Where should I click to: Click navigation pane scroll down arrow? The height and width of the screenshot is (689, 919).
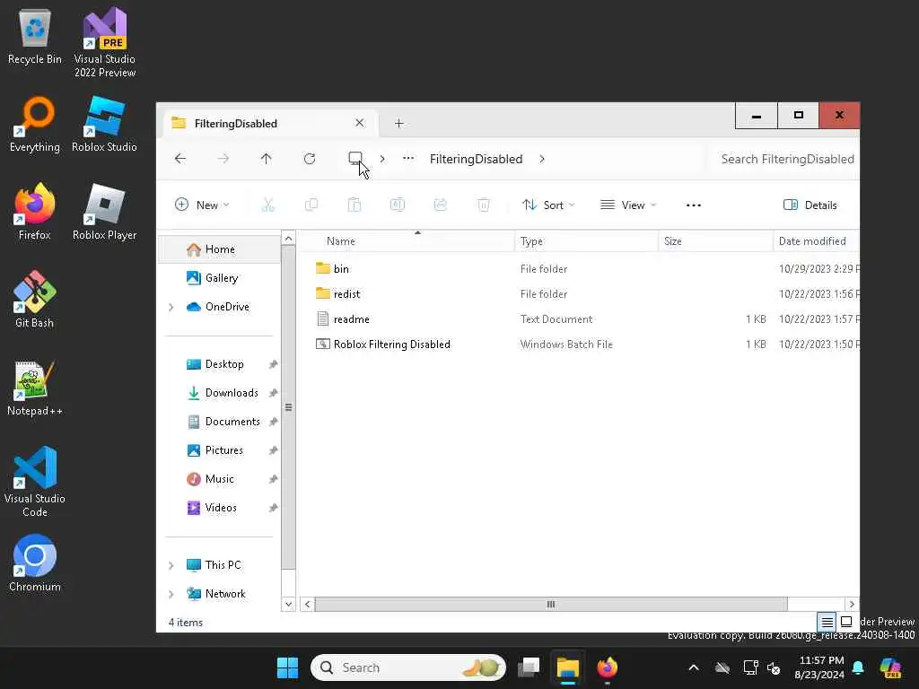tap(288, 604)
